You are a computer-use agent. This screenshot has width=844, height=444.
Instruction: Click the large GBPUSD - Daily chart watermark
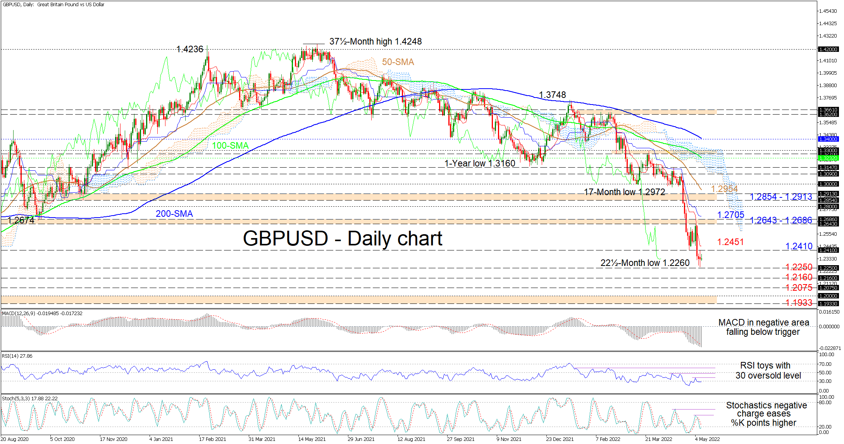[x=342, y=238]
